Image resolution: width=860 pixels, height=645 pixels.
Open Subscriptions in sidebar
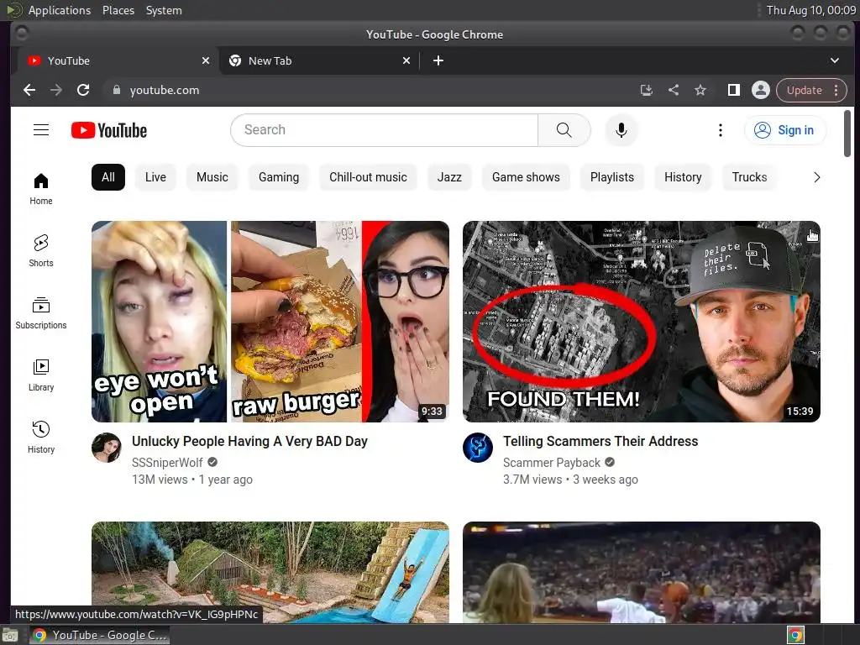click(41, 313)
